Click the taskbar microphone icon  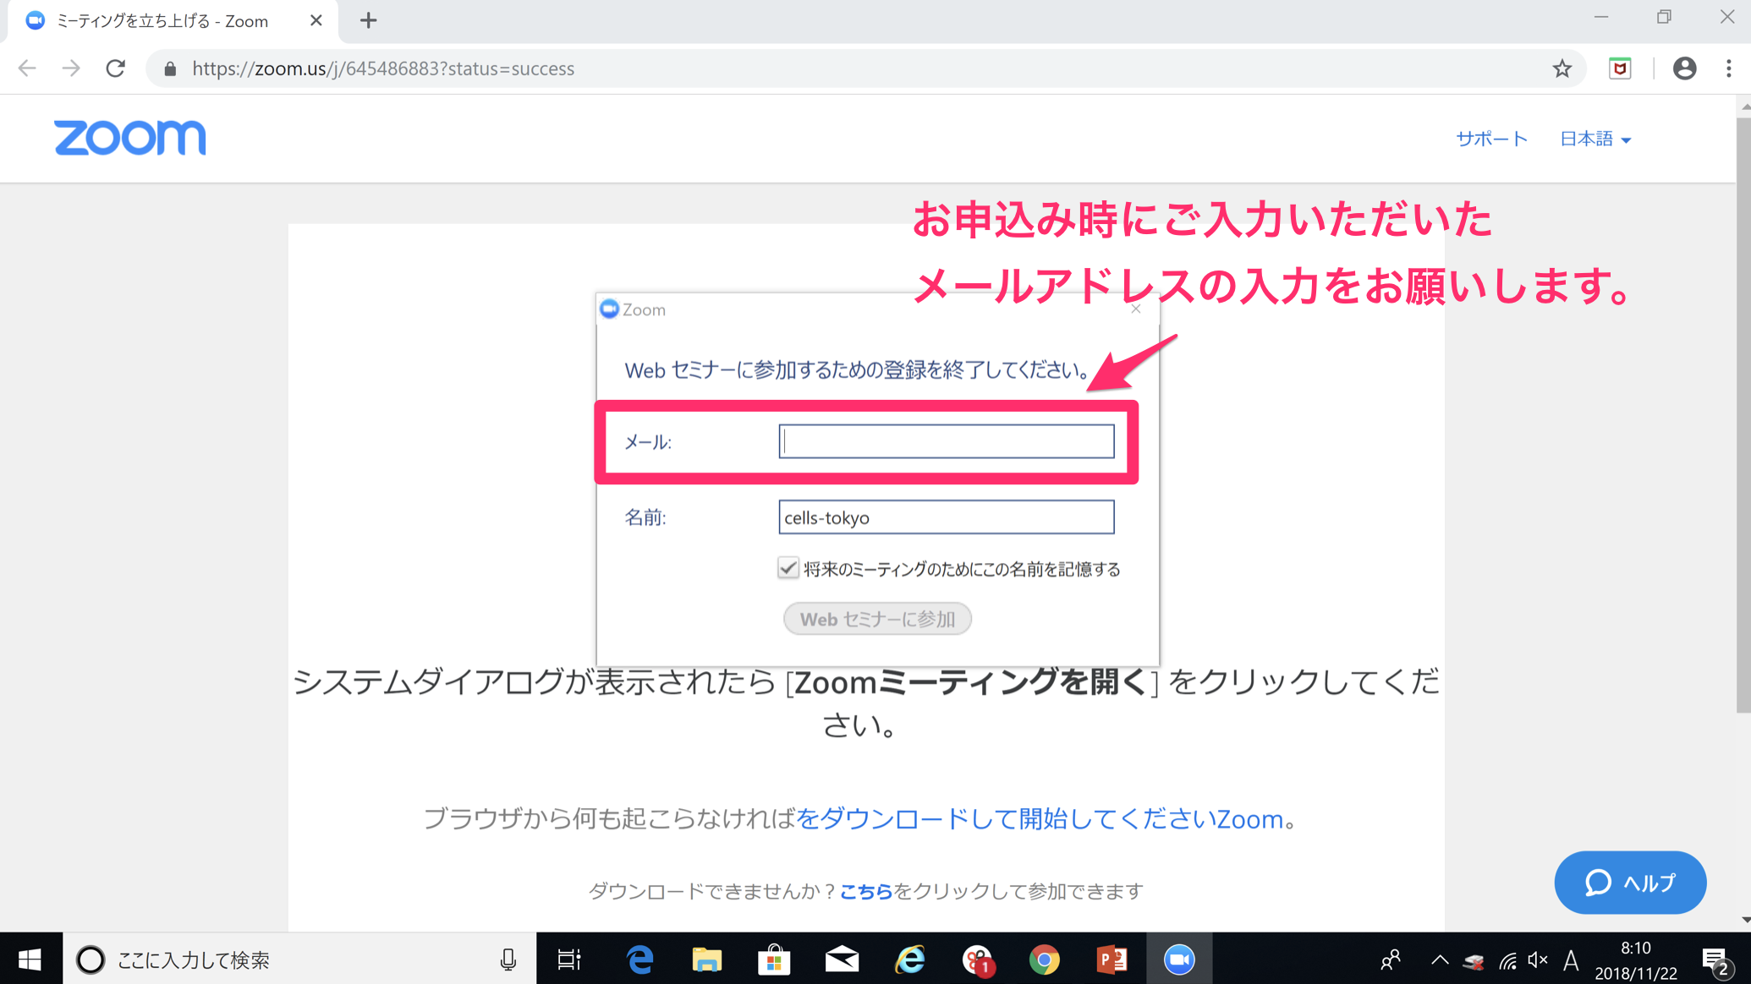click(x=508, y=959)
